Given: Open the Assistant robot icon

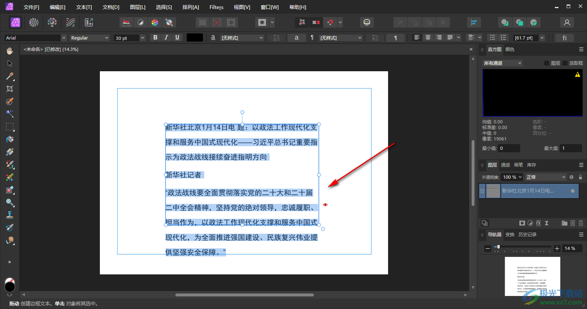Looking at the screenshot, I should click(x=367, y=22).
